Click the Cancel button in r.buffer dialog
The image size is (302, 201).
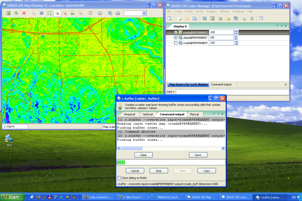(x=135, y=171)
